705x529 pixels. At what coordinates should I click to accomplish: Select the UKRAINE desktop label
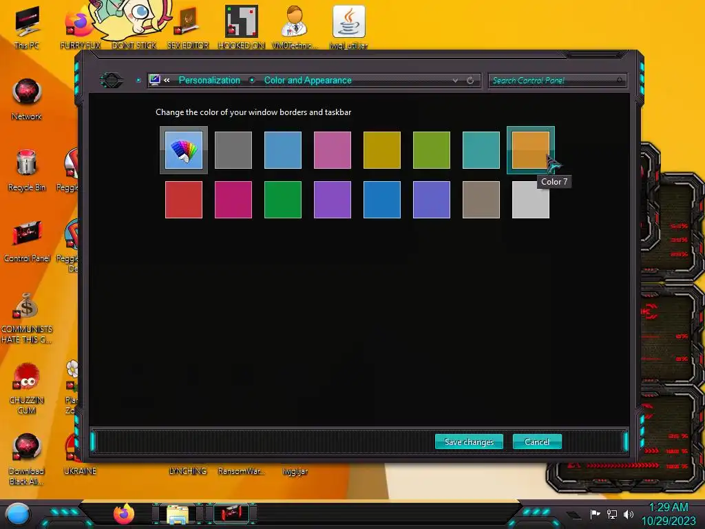[x=80, y=471]
